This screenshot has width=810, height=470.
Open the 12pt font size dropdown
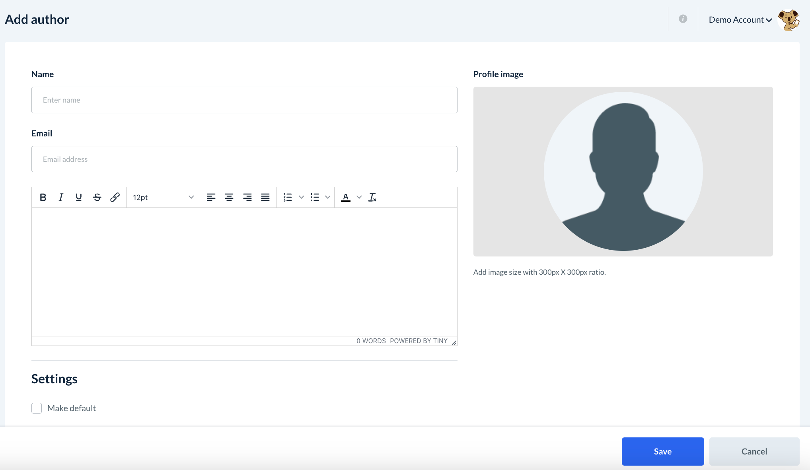tap(163, 197)
